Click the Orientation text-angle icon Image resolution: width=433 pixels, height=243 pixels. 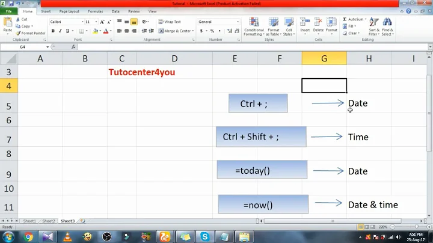[144, 22]
